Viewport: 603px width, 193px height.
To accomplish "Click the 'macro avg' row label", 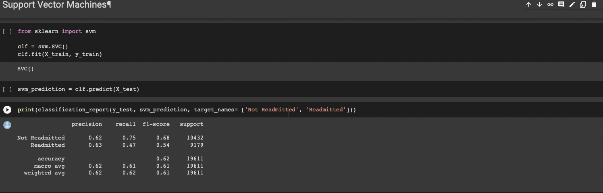I will 49,166.
